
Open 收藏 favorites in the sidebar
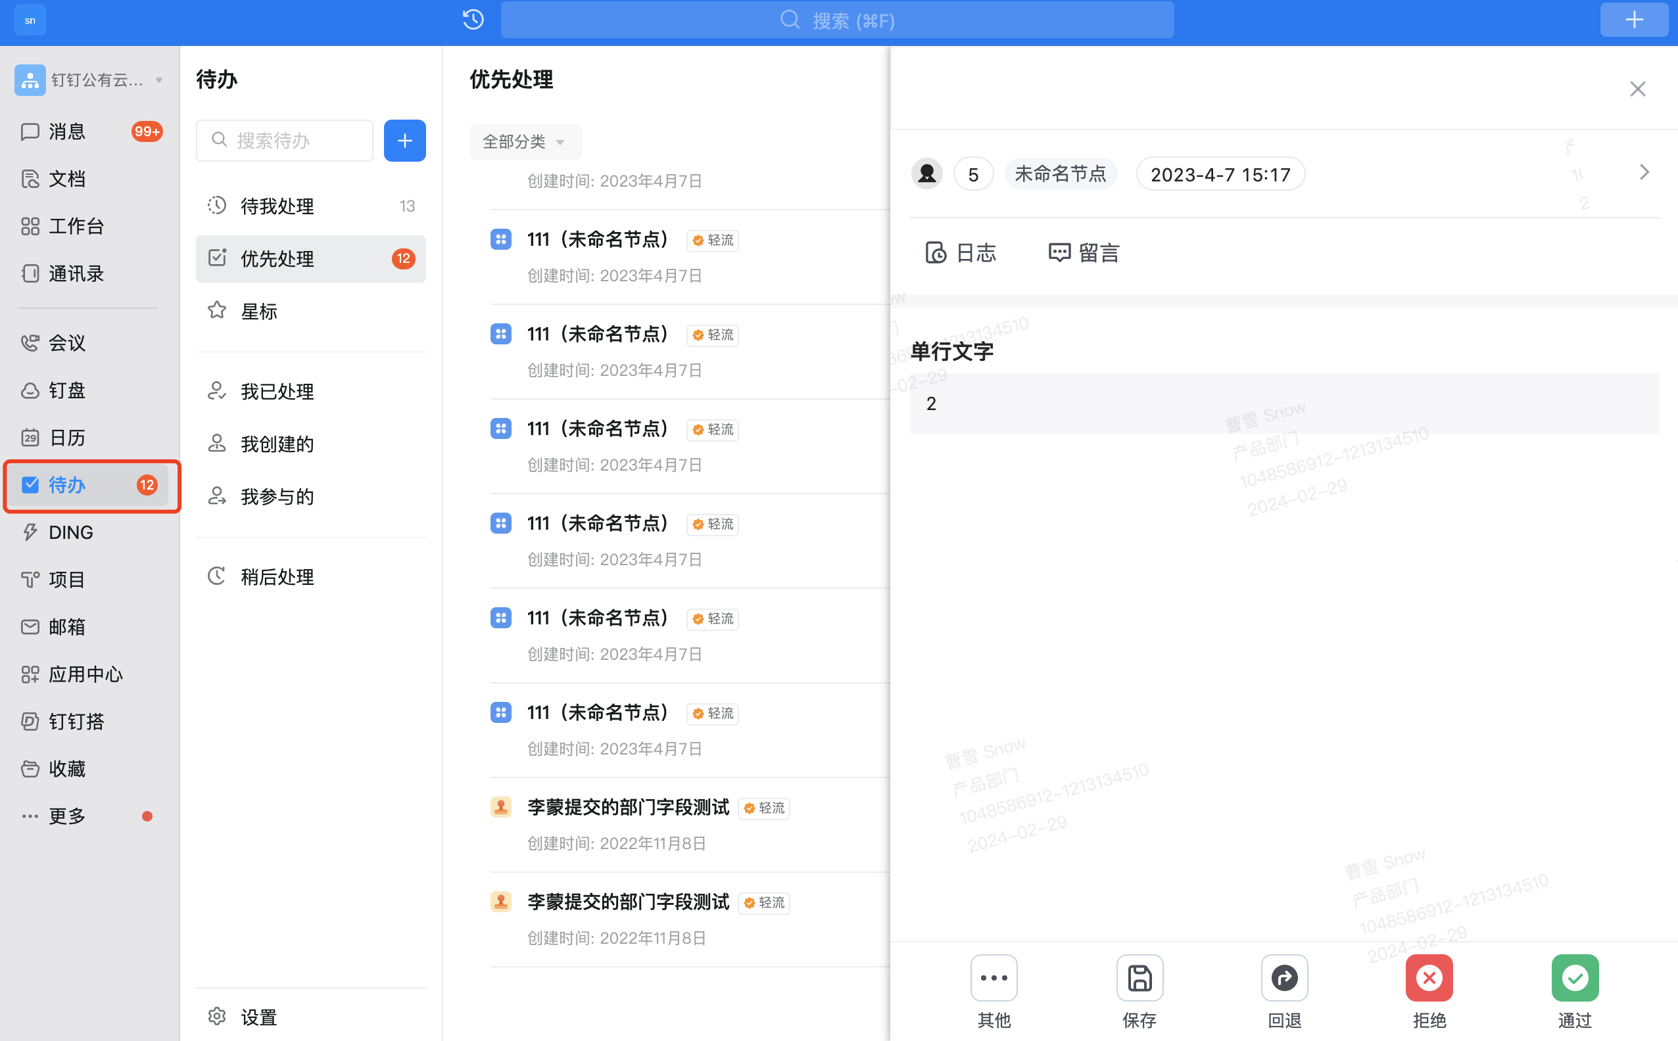coord(89,769)
